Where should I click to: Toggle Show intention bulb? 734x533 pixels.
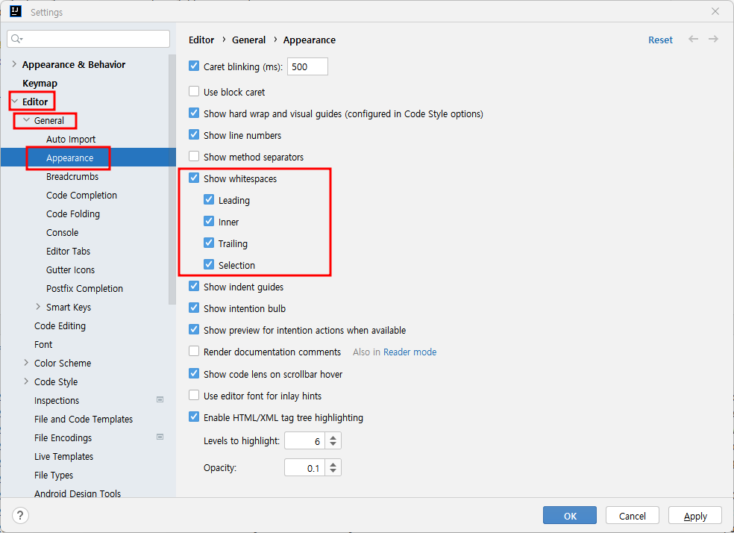(194, 308)
